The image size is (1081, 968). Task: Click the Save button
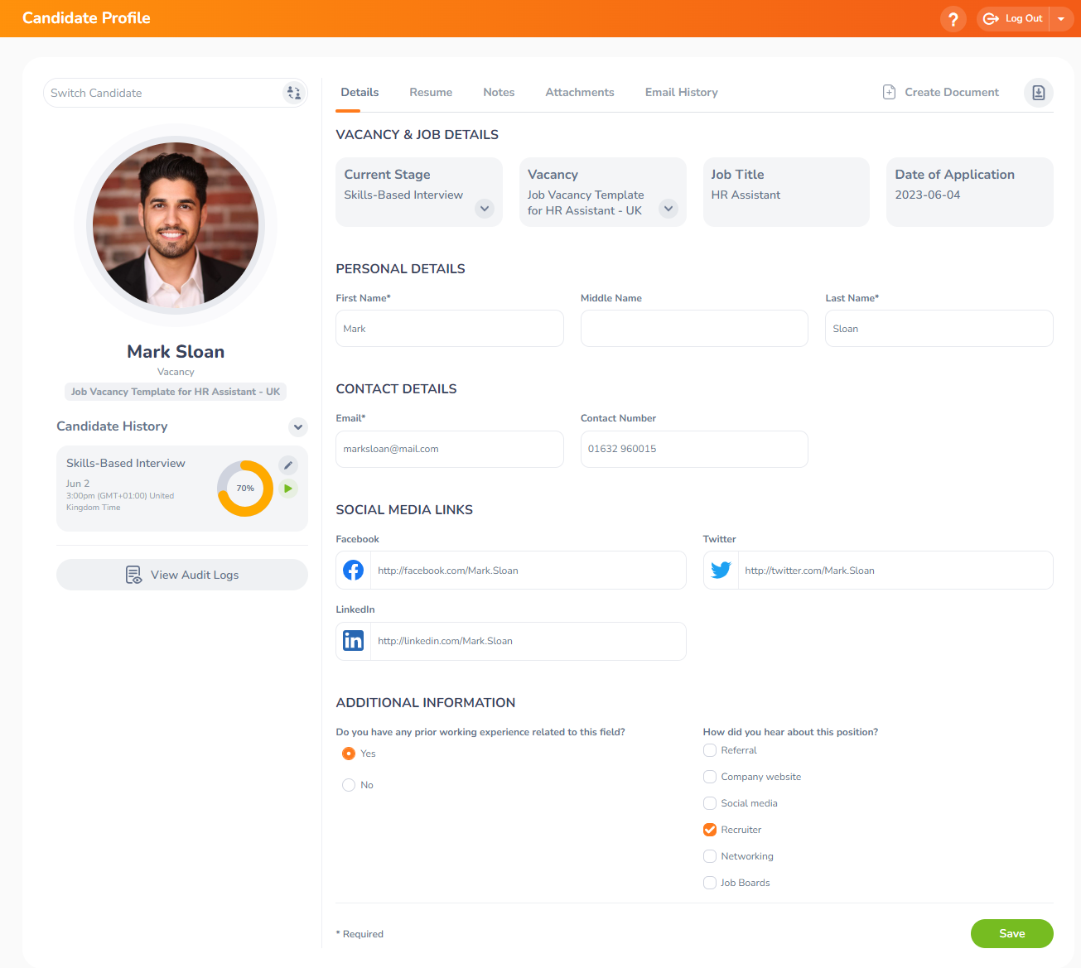1011,933
